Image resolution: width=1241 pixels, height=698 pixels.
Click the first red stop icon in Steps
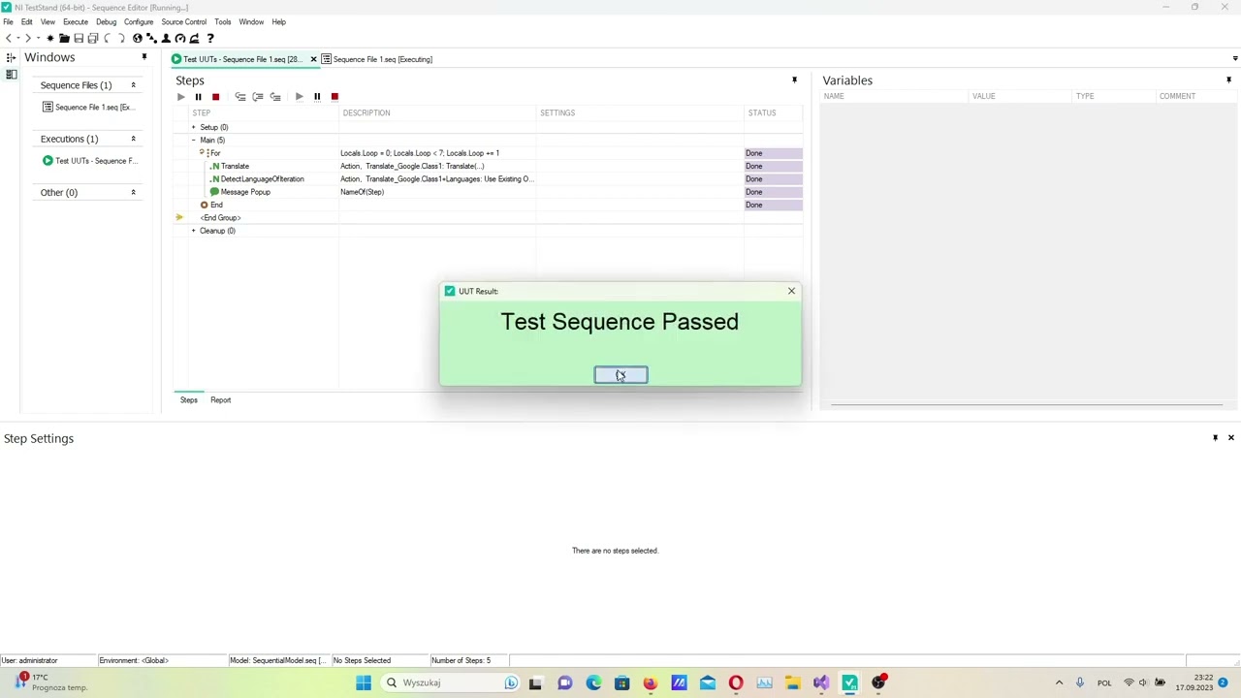coord(215,97)
